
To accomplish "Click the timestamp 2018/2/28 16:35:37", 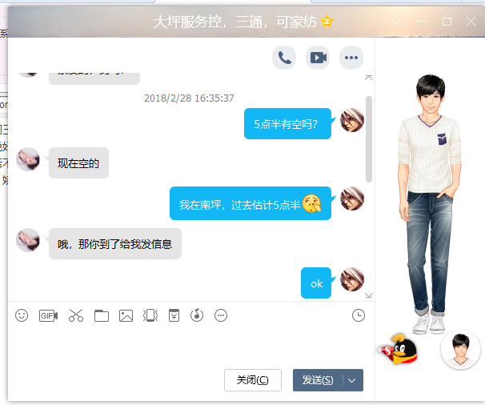I will (x=189, y=98).
